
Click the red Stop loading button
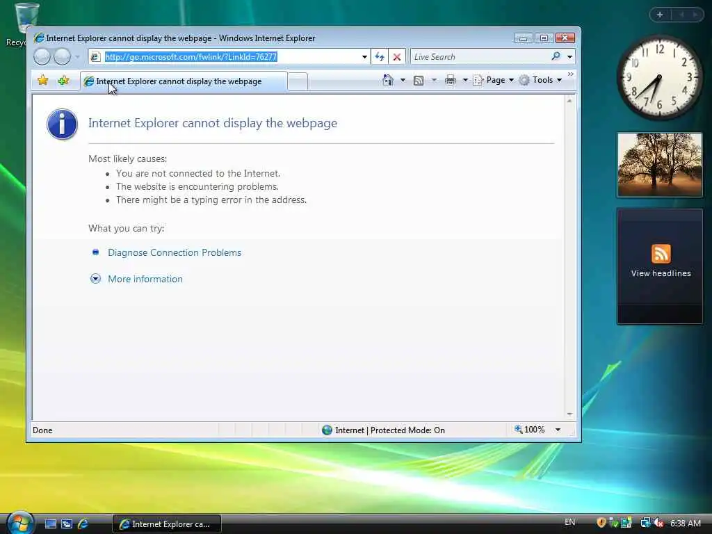pos(397,57)
